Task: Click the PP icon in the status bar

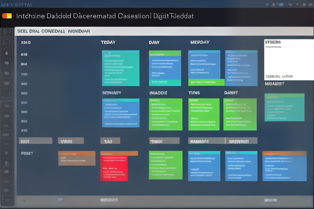Action: pos(60,200)
